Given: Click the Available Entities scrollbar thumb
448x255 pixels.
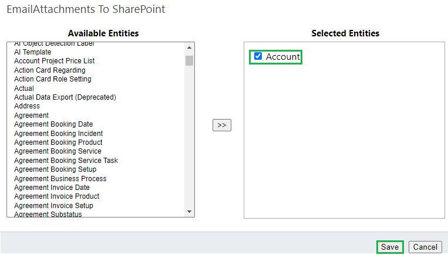Looking at the screenshot, I should pyautogui.click(x=189, y=61).
